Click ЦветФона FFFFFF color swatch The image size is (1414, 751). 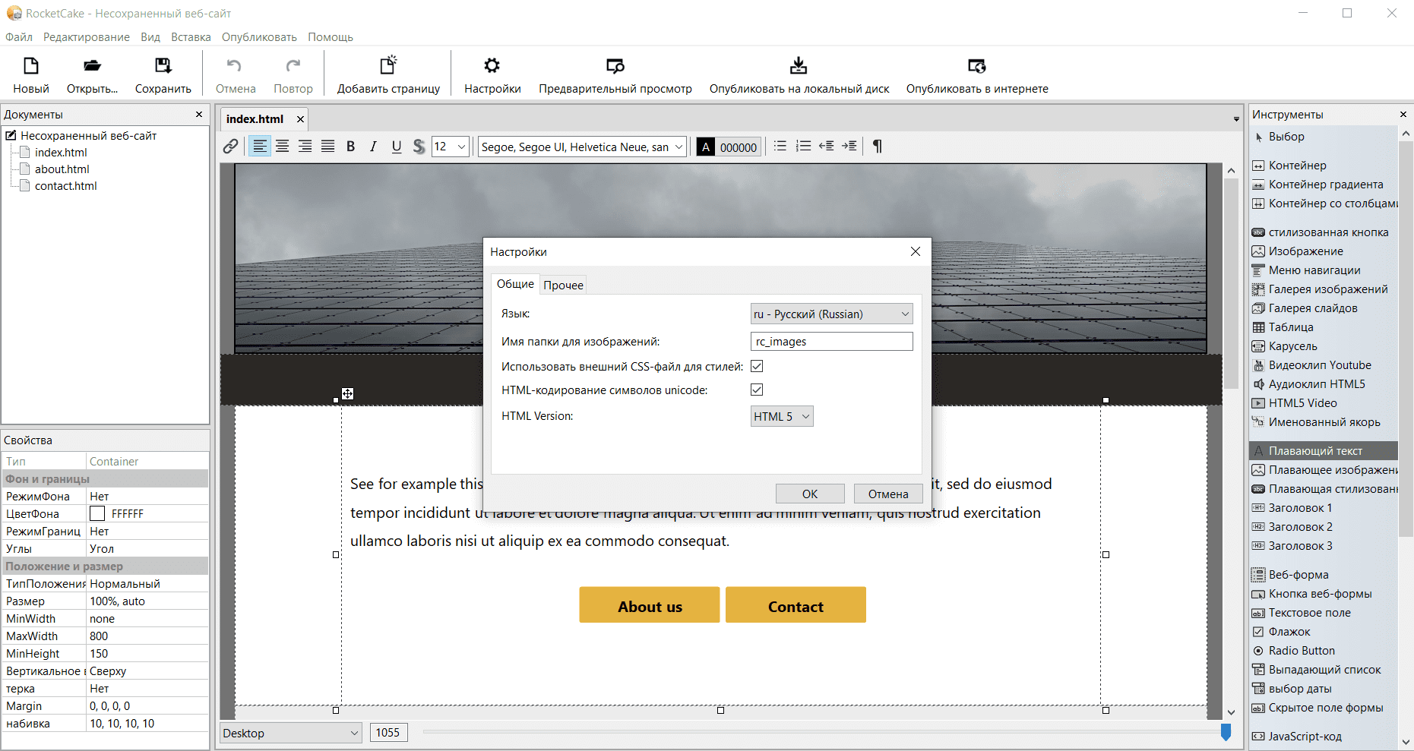97,514
